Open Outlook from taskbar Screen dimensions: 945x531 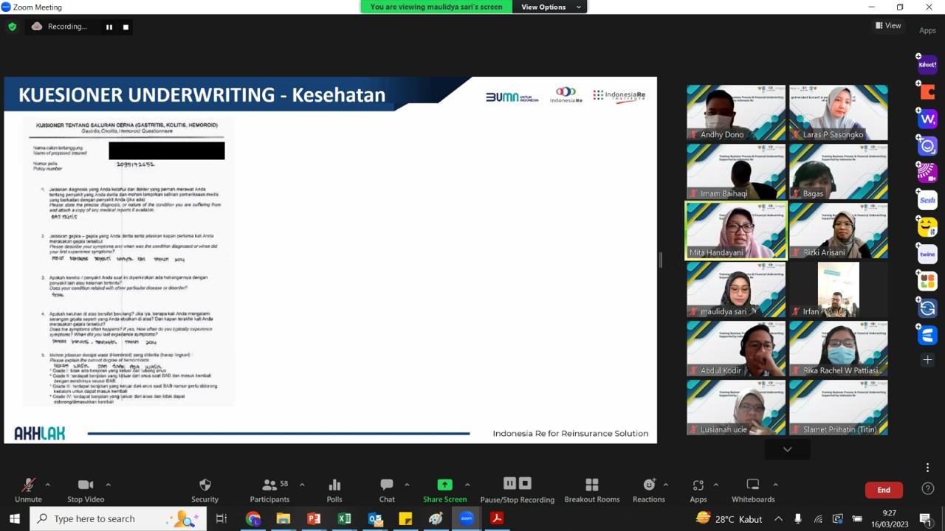click(375, 518)
